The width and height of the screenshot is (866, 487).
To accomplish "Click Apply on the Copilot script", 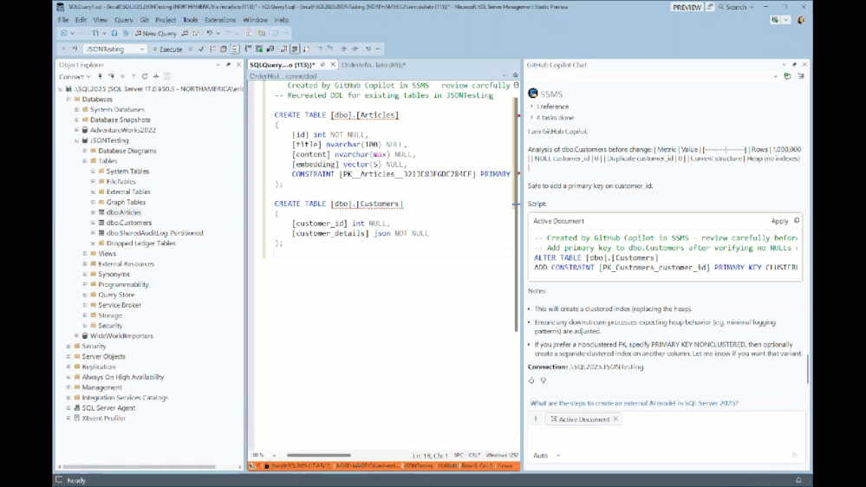I will (x=779, y=221).
